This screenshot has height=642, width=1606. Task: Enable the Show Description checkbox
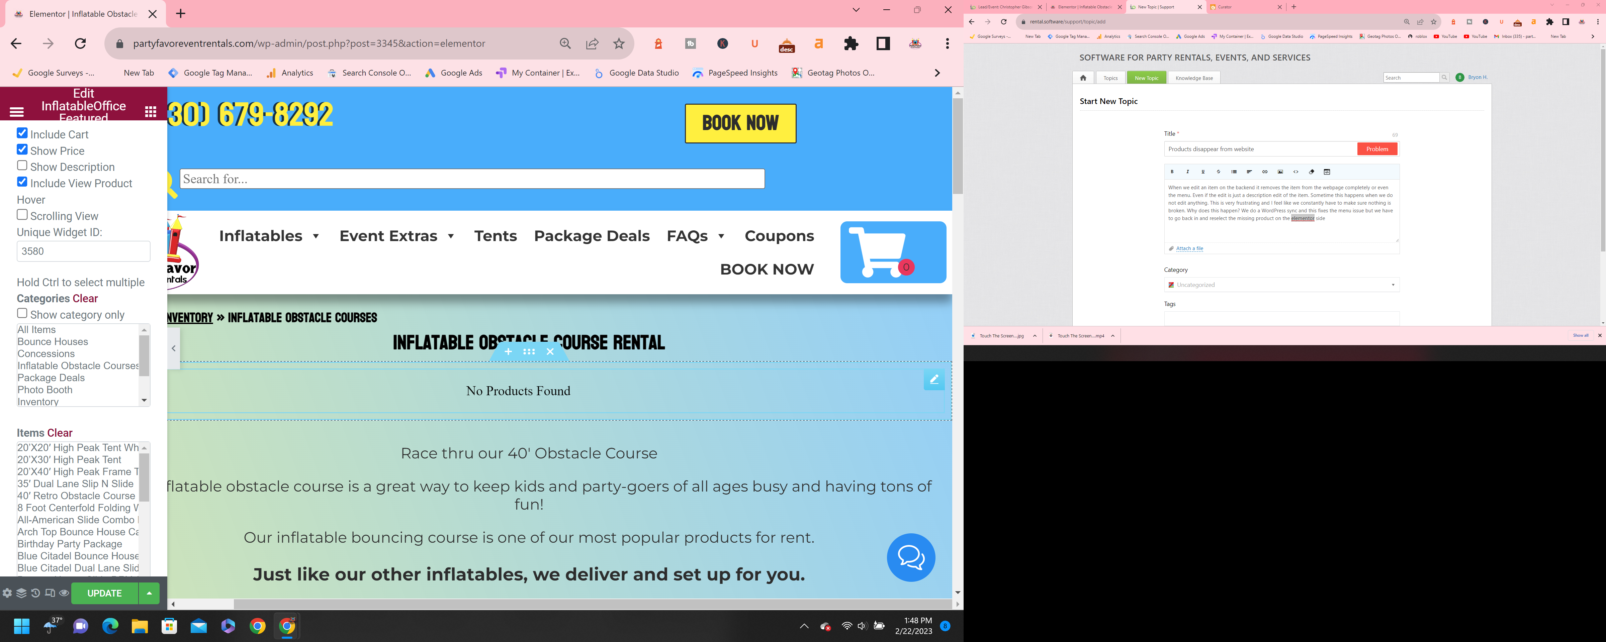click(x=22, y=166)
